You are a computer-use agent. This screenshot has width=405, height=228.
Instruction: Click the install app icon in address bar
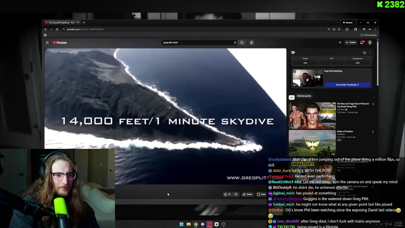pos(334,29)
